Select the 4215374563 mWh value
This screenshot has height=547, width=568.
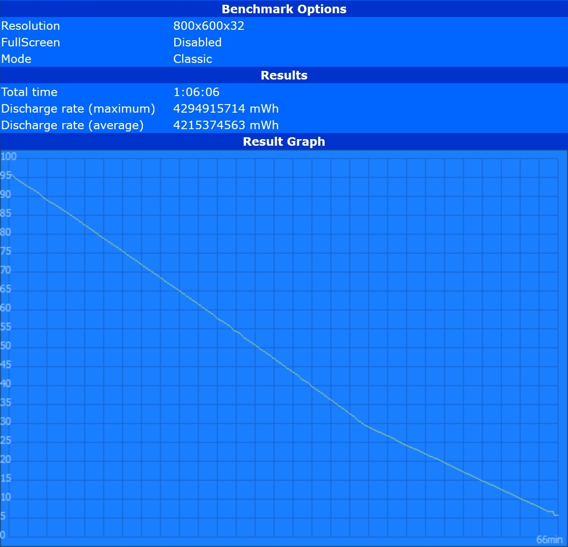(x=226, y=125)
